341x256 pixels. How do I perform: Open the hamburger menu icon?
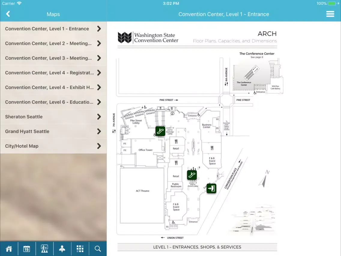330,14
